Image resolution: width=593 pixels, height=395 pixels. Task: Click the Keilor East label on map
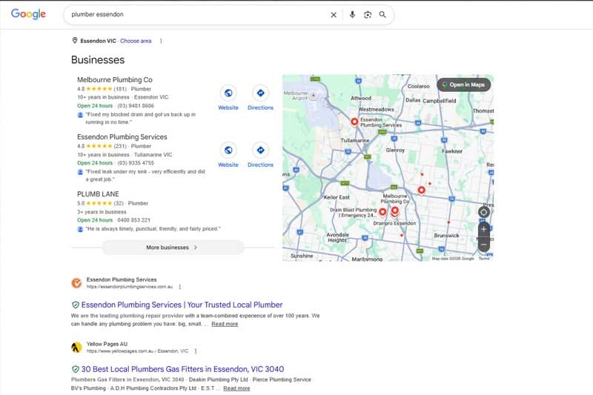[x=337, y=197]
